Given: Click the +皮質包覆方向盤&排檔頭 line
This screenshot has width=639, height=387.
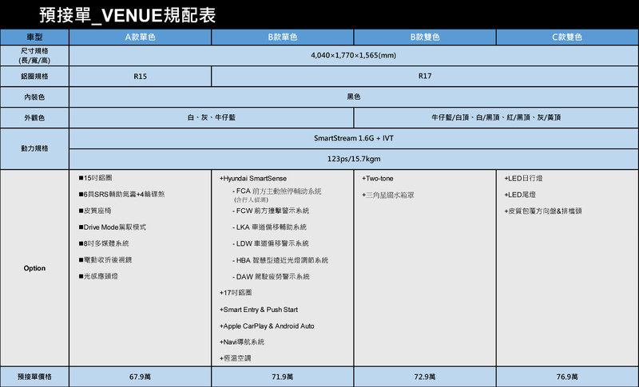Looking at the screenshot, I should point(543,211).
